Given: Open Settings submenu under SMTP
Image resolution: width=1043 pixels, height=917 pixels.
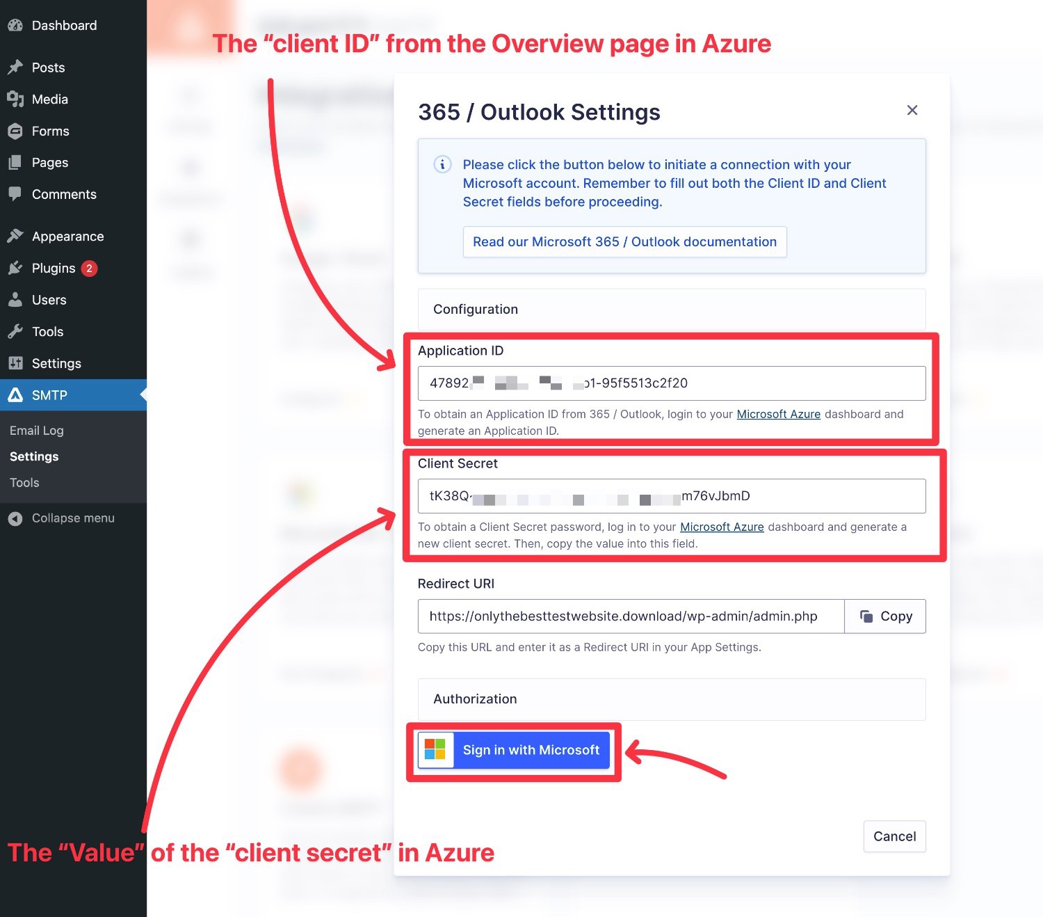Looking at the screenshot, I should [34, 456].
